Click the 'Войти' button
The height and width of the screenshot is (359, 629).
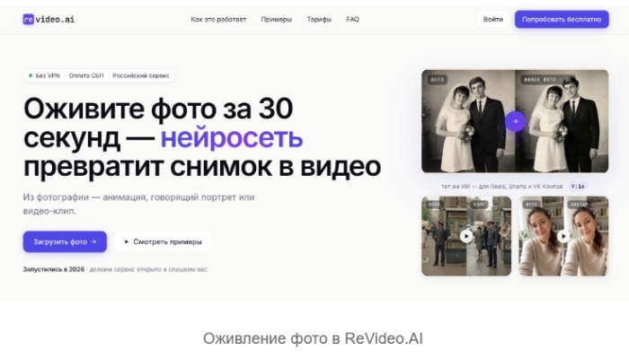(493, 19)
